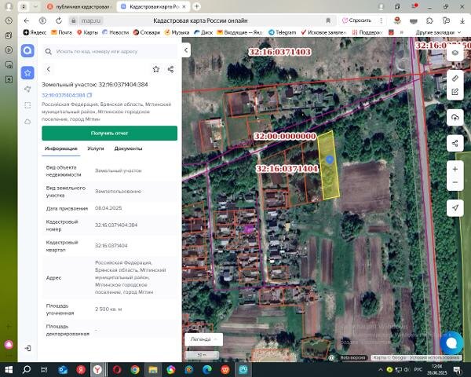Switch to the Документы tab
This screenshot has width=471, height=377.
pos(128,148)
